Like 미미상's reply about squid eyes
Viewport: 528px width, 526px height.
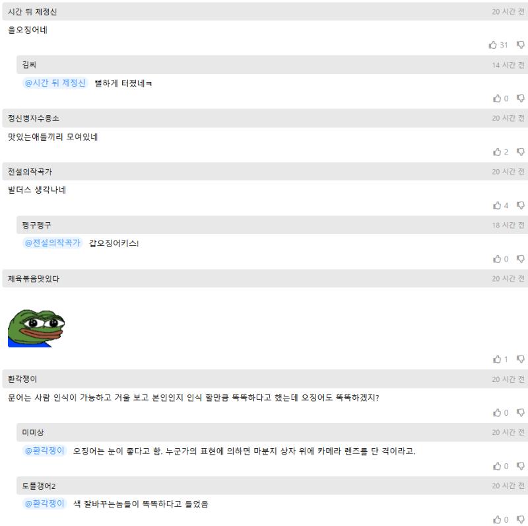(497, 466)
